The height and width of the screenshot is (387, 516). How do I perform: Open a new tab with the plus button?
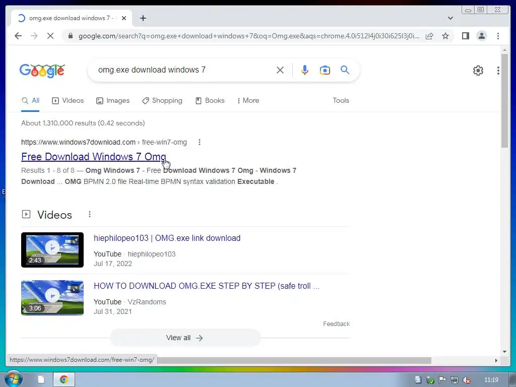point(143,18)
